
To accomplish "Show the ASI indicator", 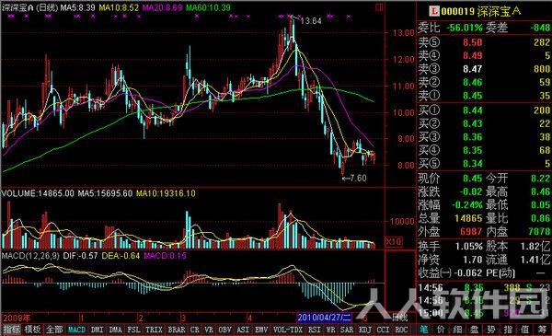I will point(243,330).
